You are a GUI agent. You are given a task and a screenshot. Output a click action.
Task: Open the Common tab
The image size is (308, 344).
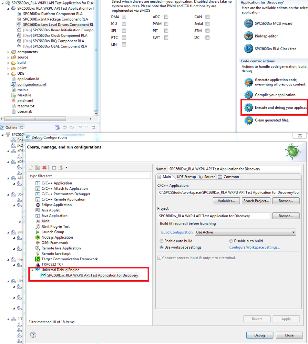(x=228, y=177)
